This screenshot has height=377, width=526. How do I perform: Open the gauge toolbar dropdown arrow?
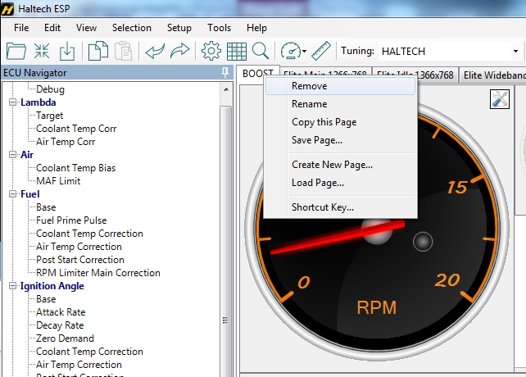pos(305,52)
